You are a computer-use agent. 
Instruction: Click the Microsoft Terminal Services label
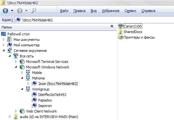coord(47,62)
